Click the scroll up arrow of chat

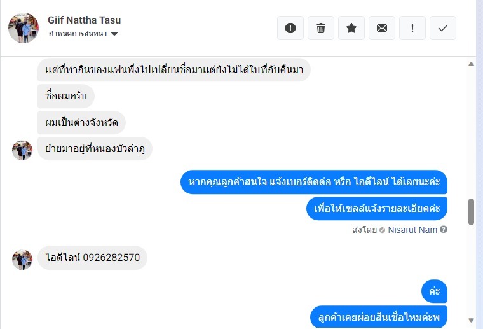click(x=471, y=64)
